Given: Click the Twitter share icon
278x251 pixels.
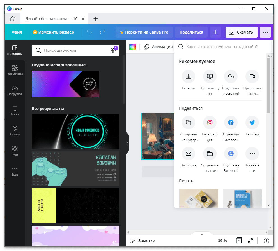Looking at the screenshot, I should [252, 123].
